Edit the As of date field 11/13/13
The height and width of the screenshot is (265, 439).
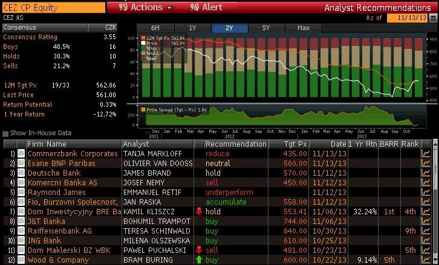408,18
